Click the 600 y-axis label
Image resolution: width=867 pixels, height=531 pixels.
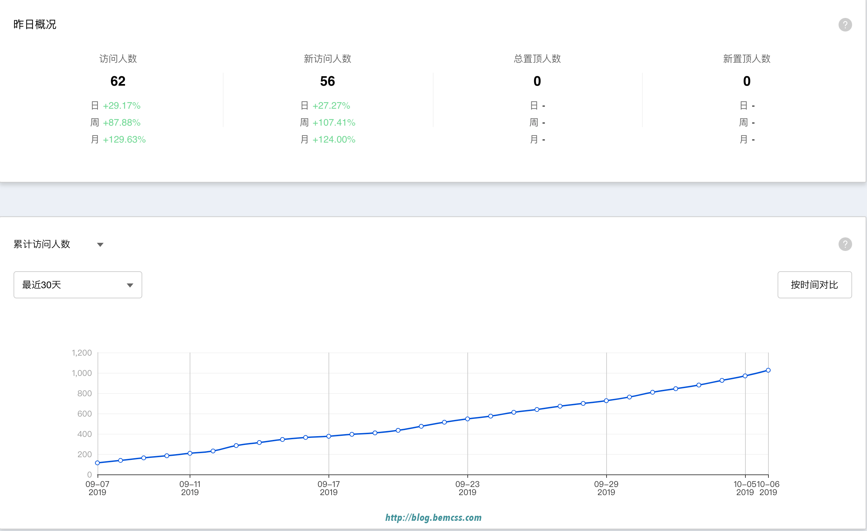[84, 414]
